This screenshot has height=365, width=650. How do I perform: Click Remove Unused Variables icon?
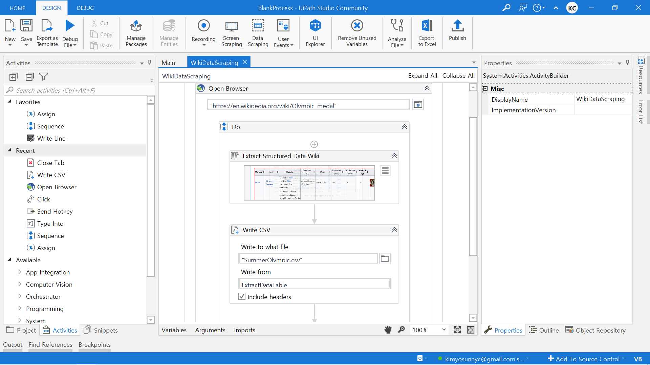357,32
